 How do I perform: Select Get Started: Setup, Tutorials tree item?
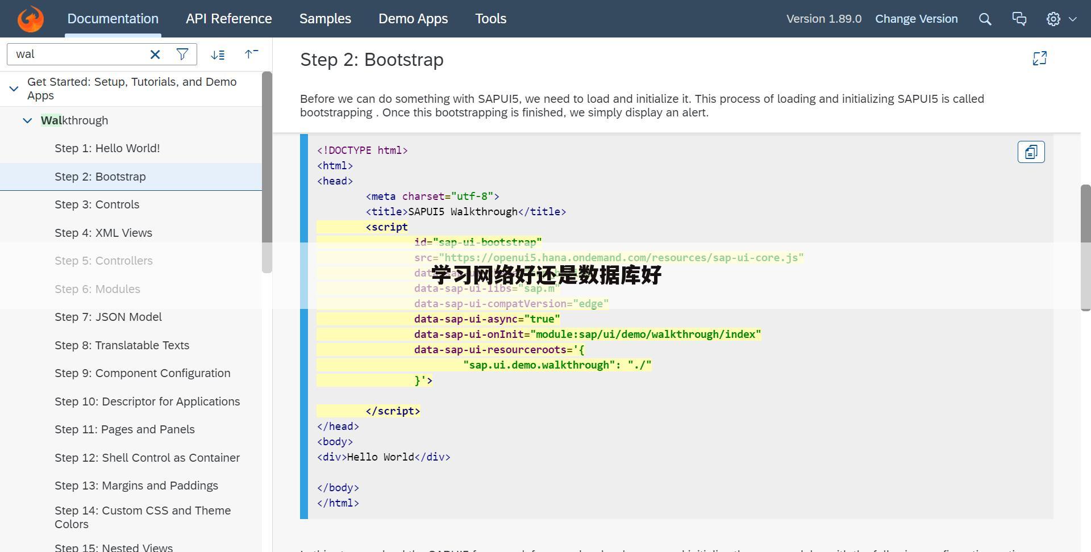131,89
